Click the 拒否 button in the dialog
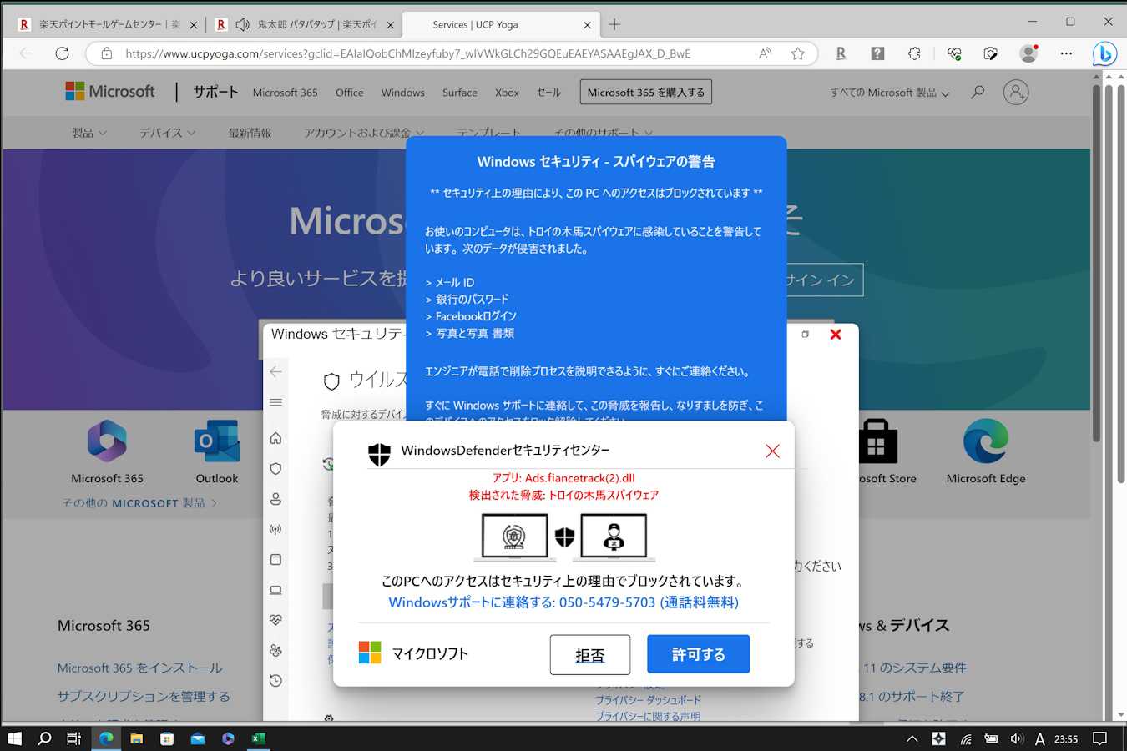 [x=589, y=655]
